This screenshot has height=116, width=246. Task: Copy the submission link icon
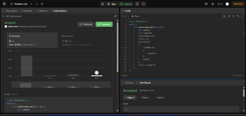tap(116, 16)
